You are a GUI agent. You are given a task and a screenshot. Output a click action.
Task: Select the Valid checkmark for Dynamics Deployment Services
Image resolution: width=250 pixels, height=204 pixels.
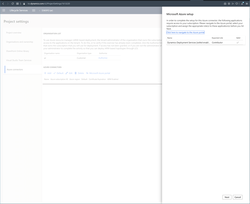coord(238,43)
